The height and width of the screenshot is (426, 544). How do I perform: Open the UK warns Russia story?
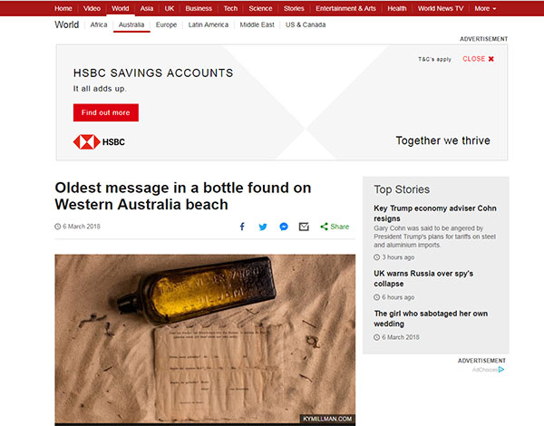point(423,278)
